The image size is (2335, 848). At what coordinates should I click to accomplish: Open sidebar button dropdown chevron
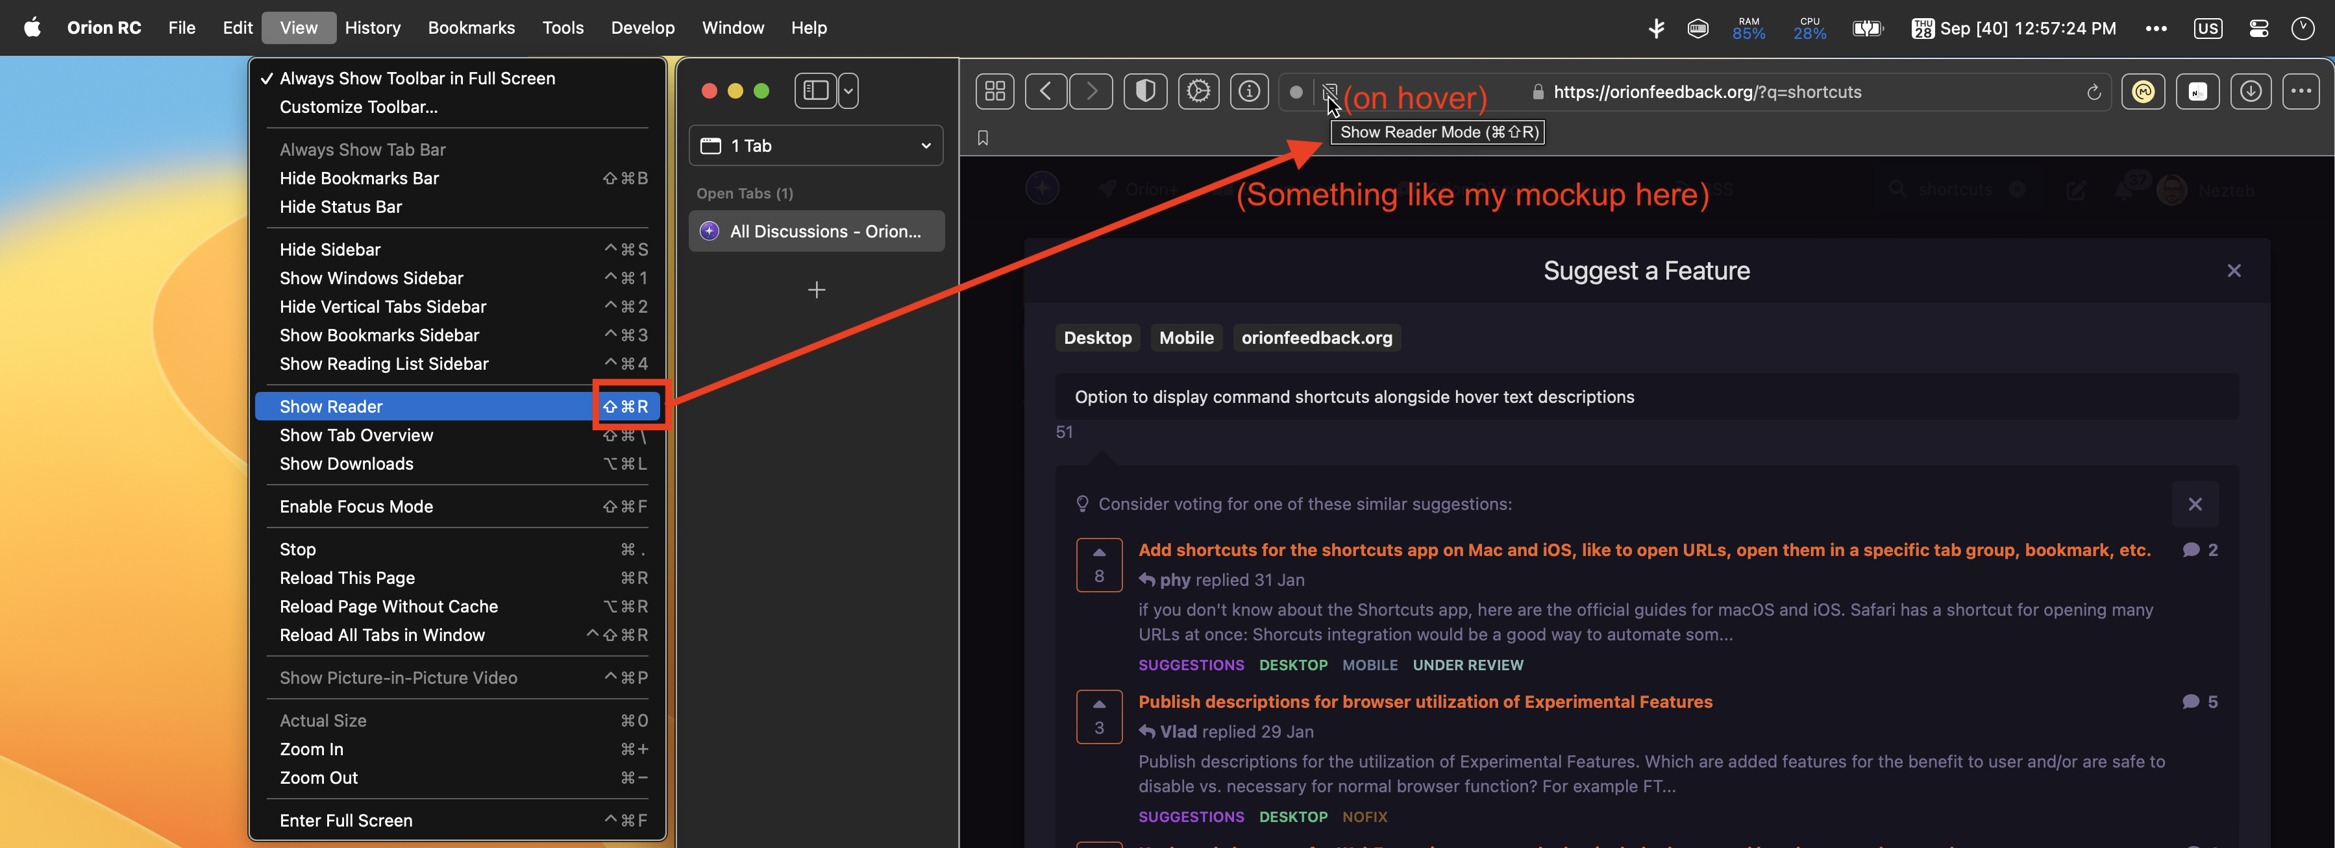click(x=848, y=91)
